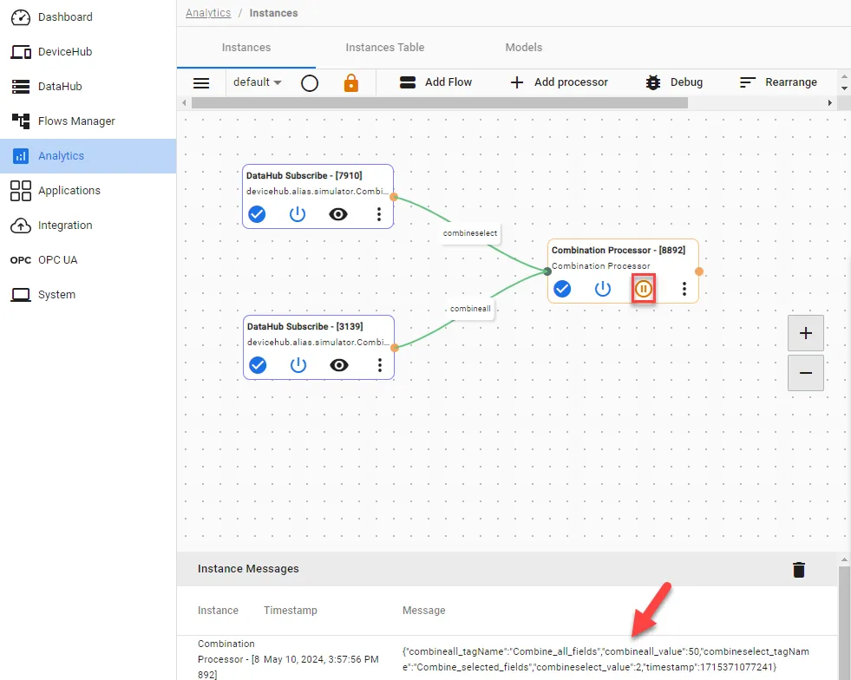Click the Timestamp column header

pos(291,611)
